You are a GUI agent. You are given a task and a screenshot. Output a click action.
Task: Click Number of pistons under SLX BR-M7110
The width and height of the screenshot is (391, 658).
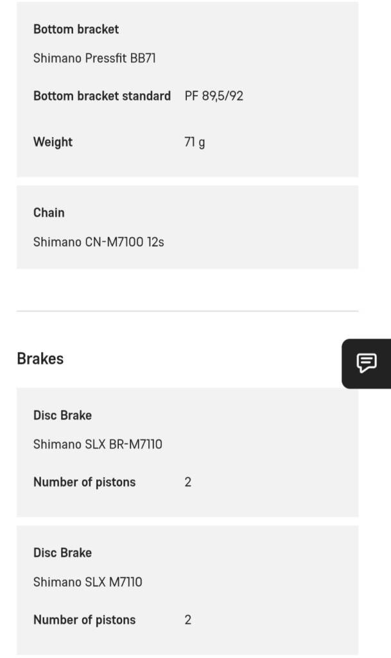pyautogui.click(x=84, y=482)
